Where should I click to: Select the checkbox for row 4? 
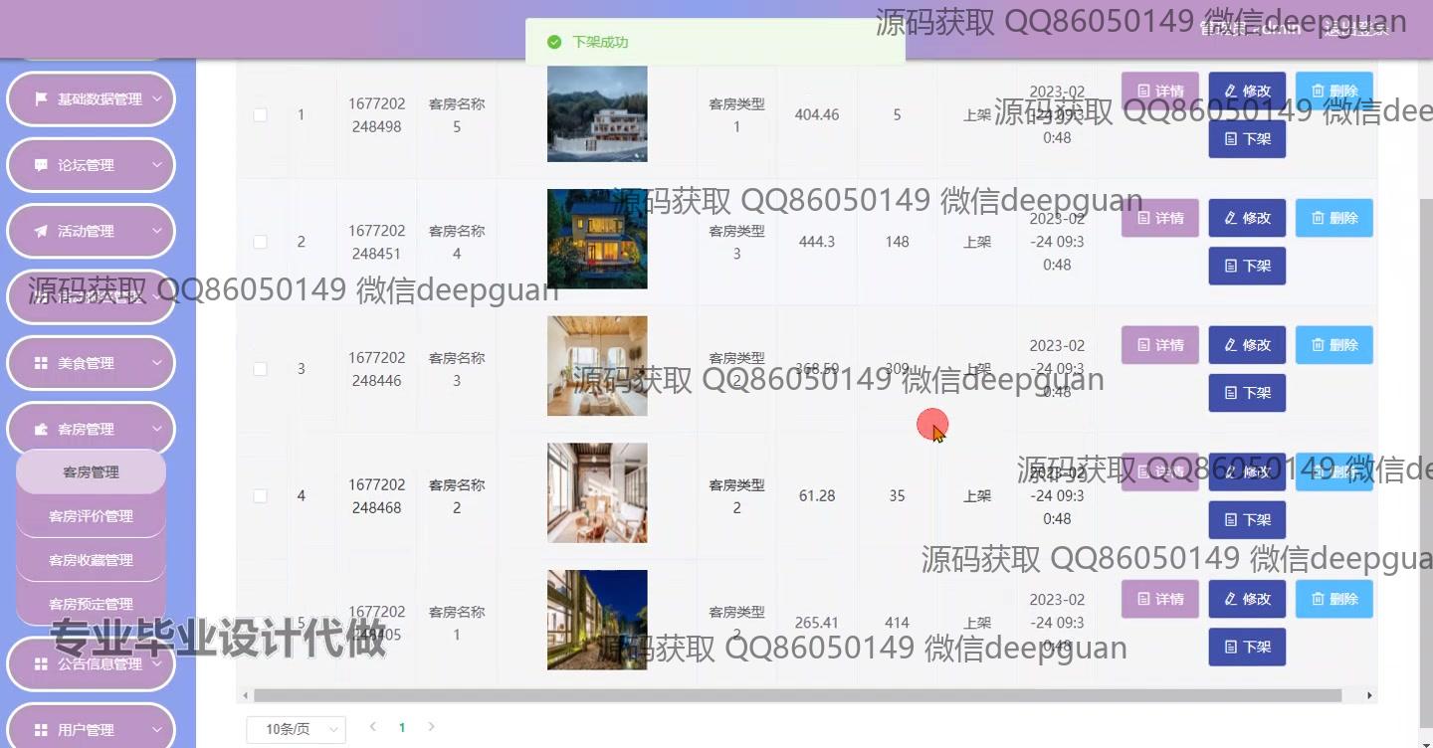click(x=260, y=495)
